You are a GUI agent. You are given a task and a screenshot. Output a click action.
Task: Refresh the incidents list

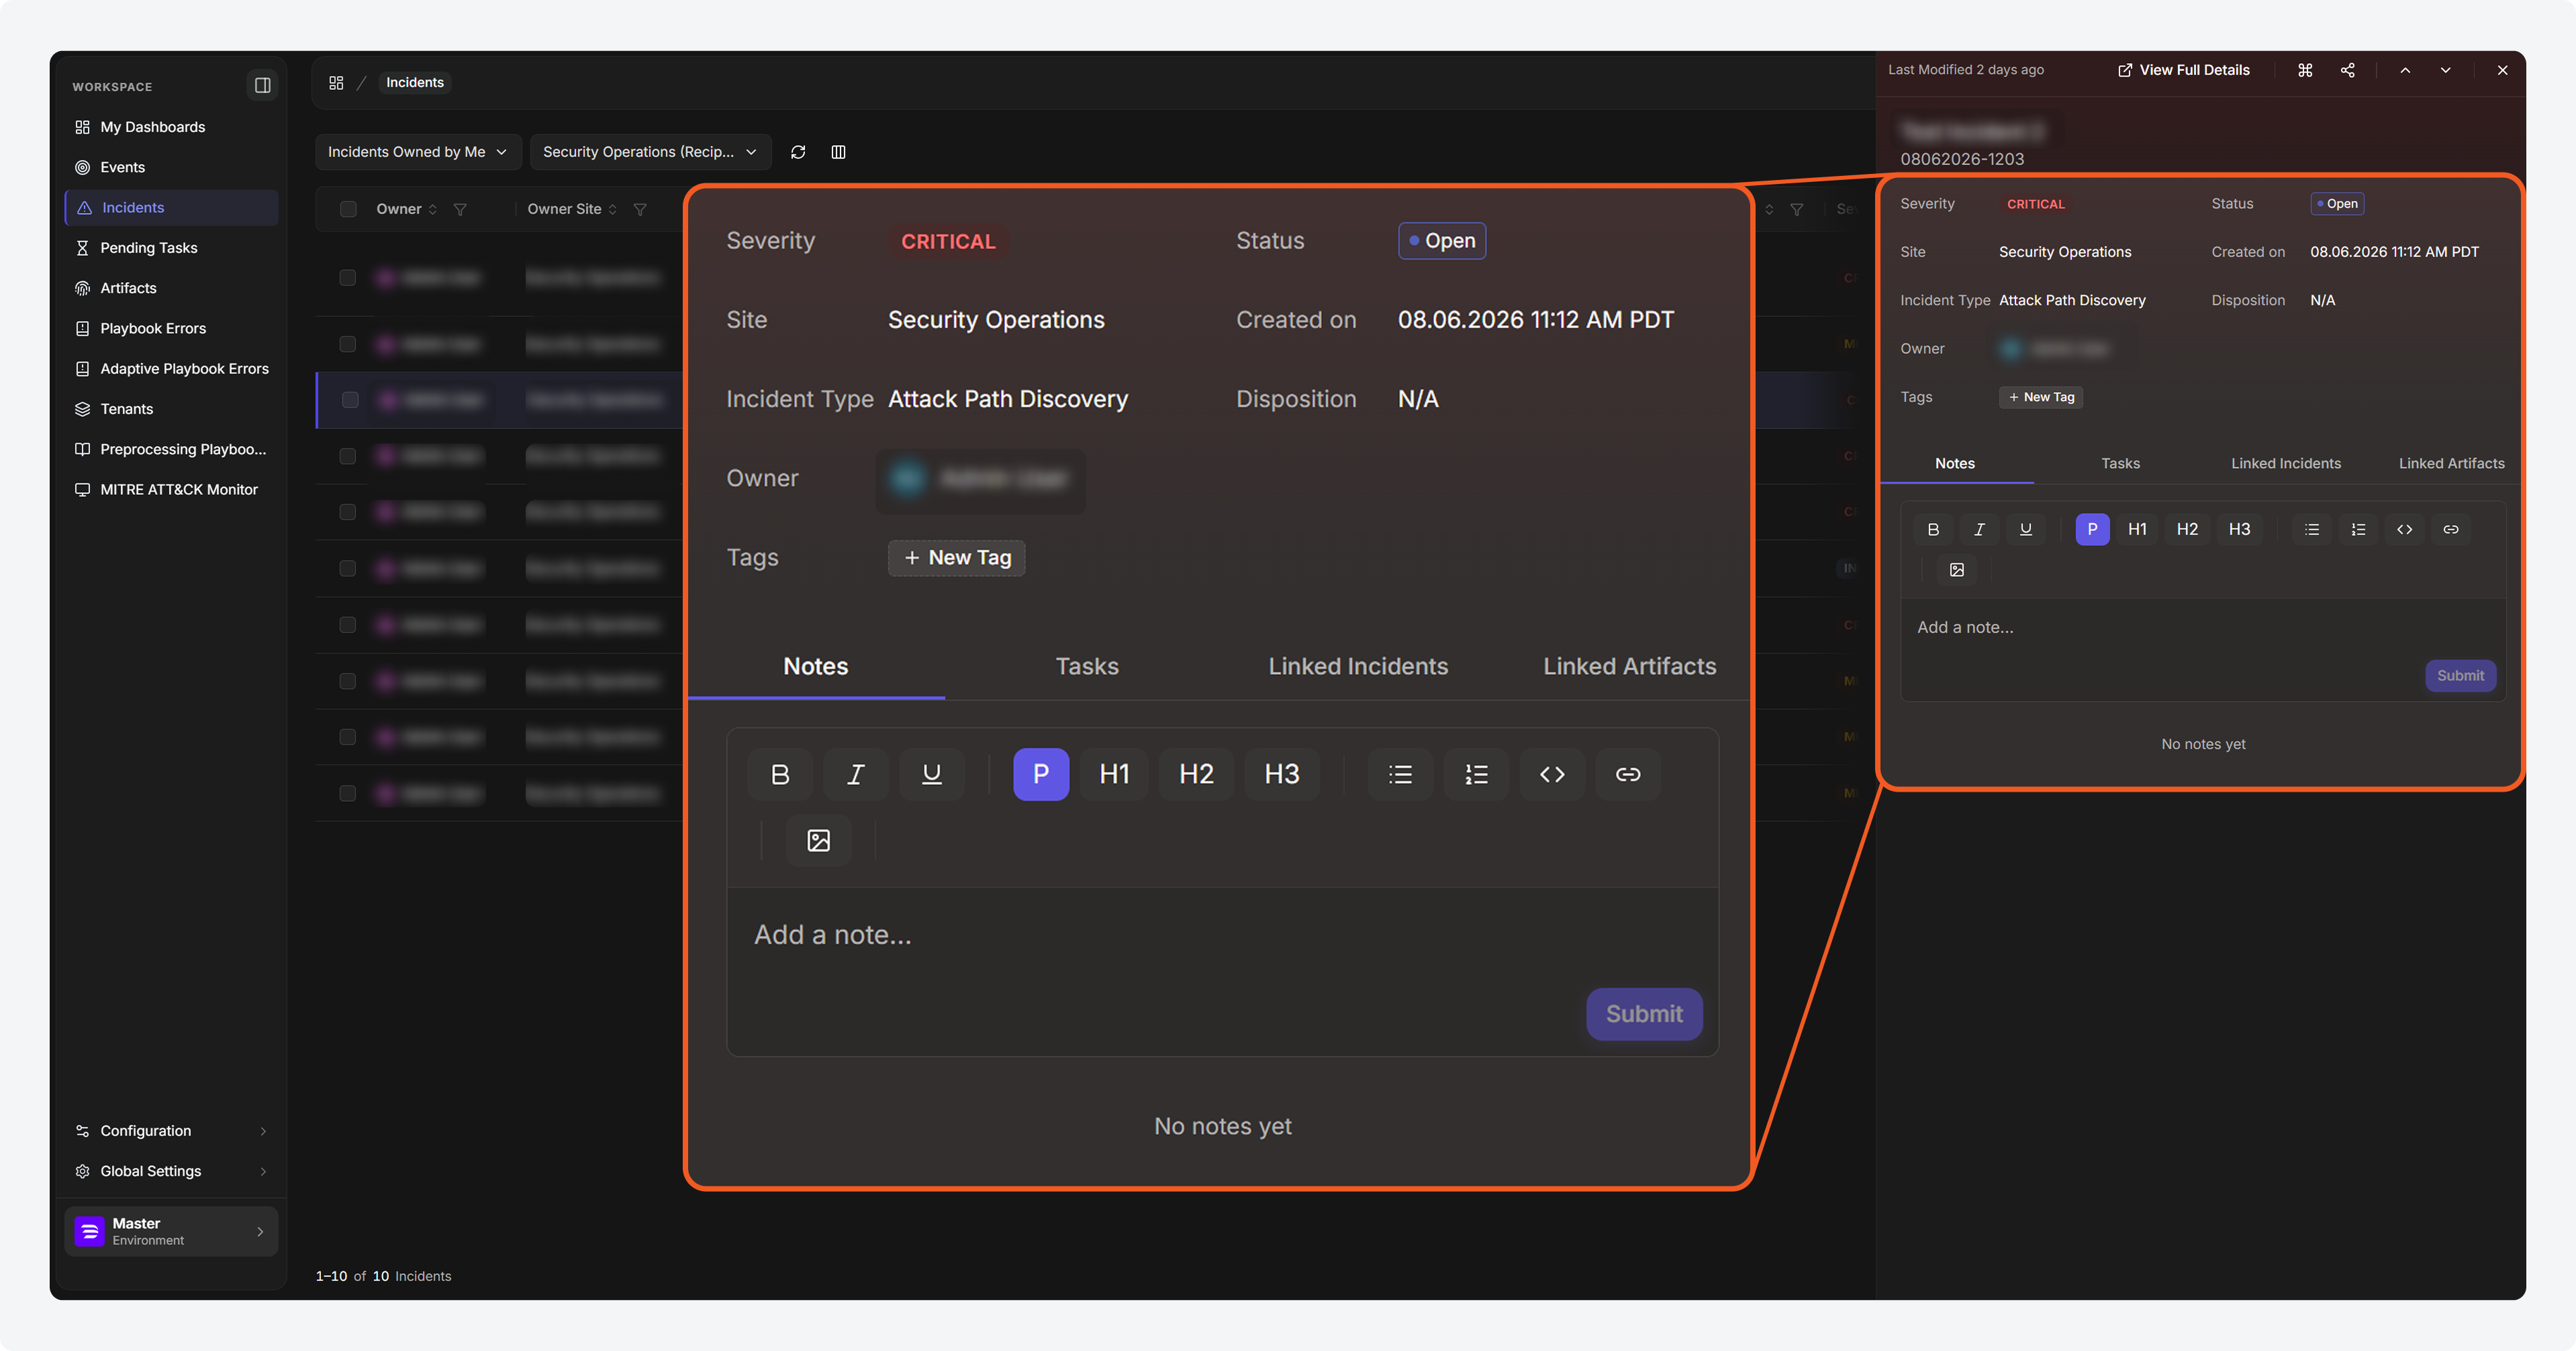798,152
